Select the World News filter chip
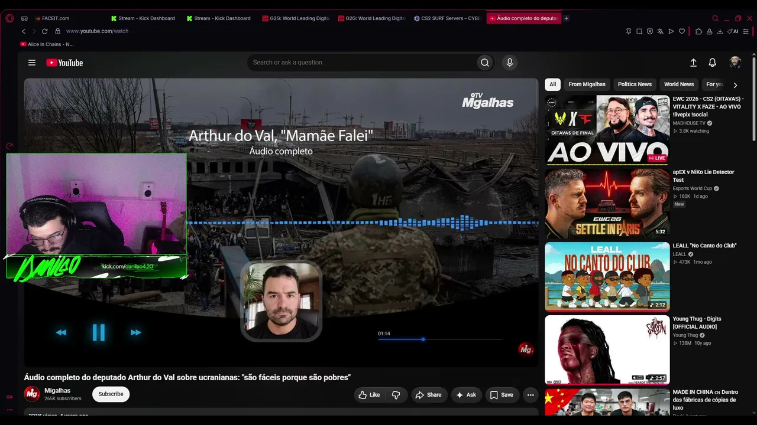 click(679, 84)
